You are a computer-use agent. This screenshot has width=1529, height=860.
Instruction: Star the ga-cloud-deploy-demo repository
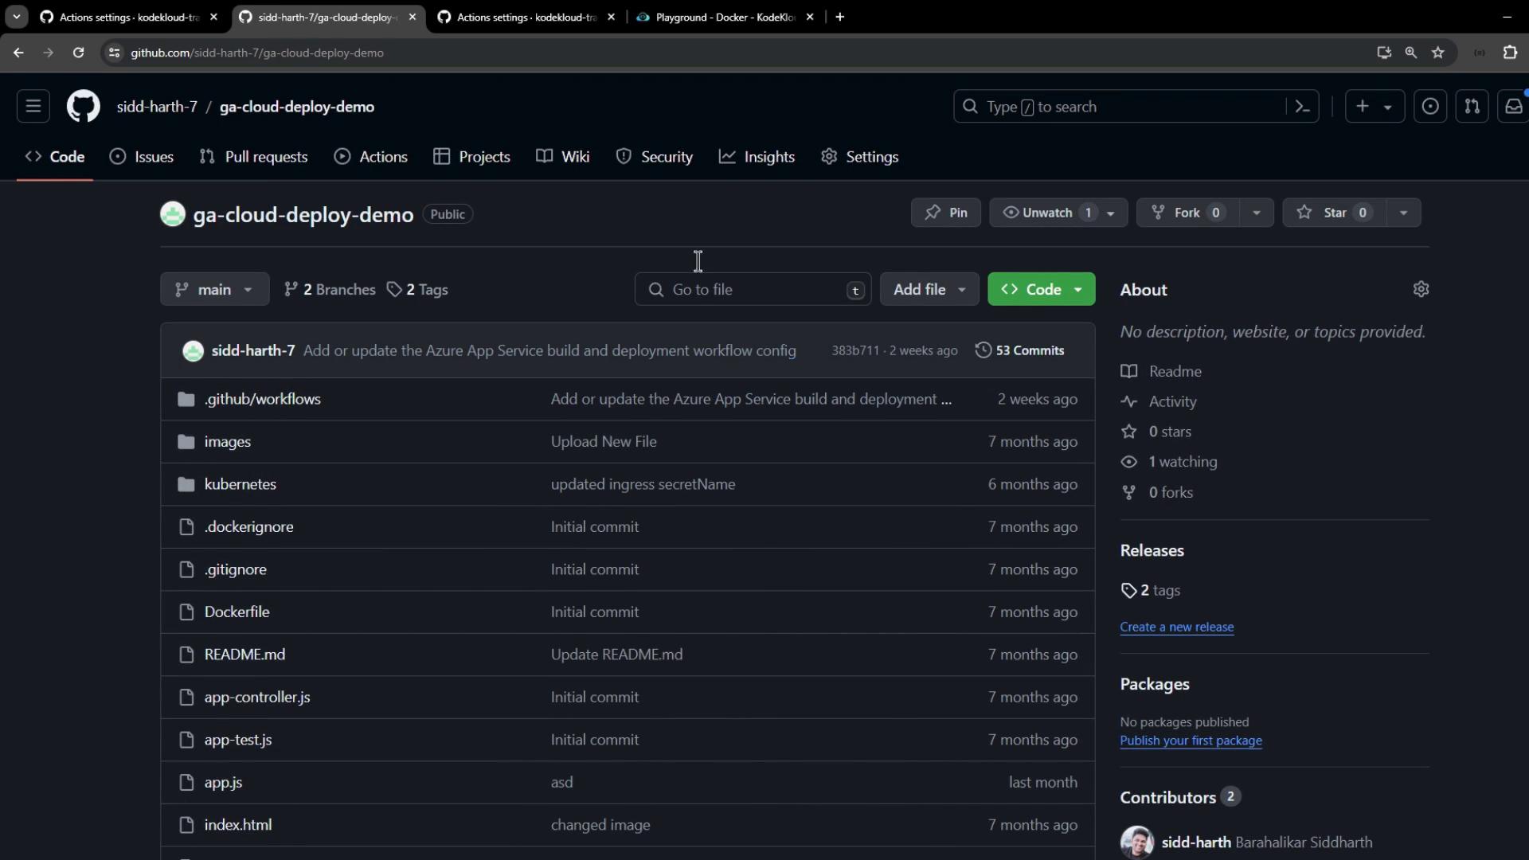click(x=1335, y=213)
